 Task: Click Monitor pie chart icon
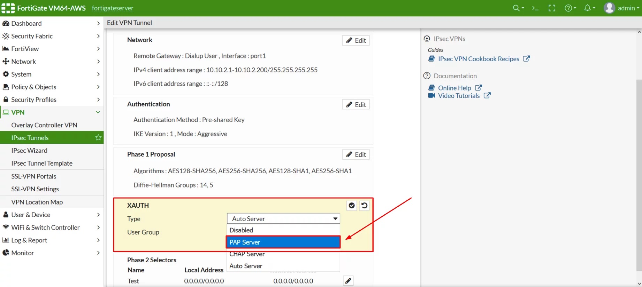(x=6, y=253)
